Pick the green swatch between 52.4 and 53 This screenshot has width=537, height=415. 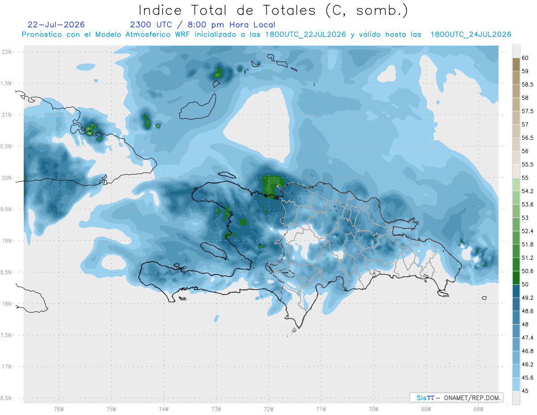[x=516, y=225]
